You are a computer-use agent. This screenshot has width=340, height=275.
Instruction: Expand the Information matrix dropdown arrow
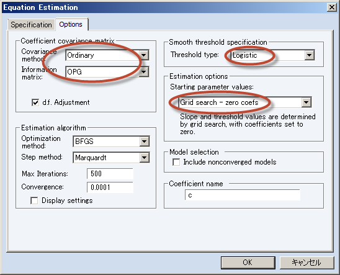pos(144,71)
